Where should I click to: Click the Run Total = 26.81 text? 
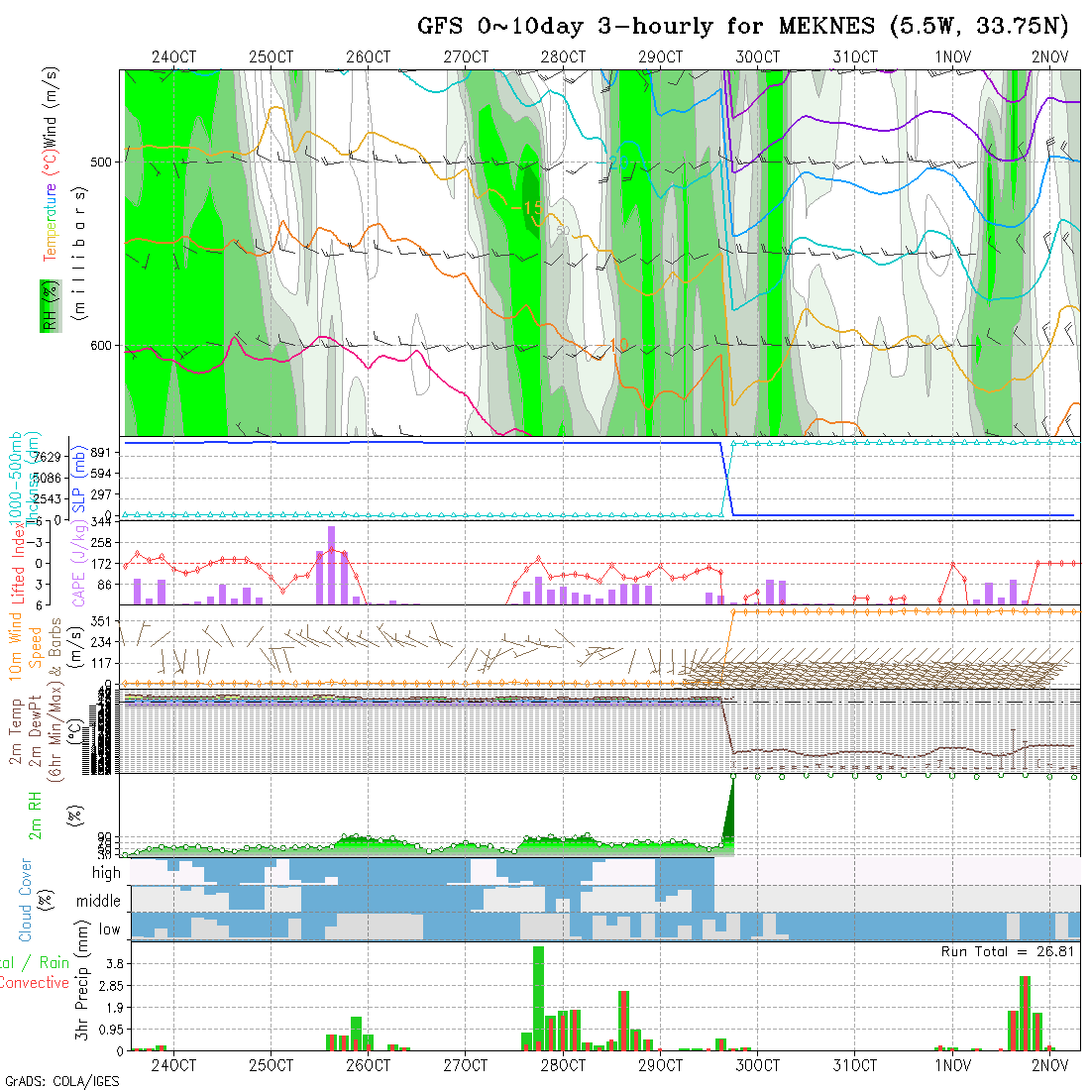1005,951
